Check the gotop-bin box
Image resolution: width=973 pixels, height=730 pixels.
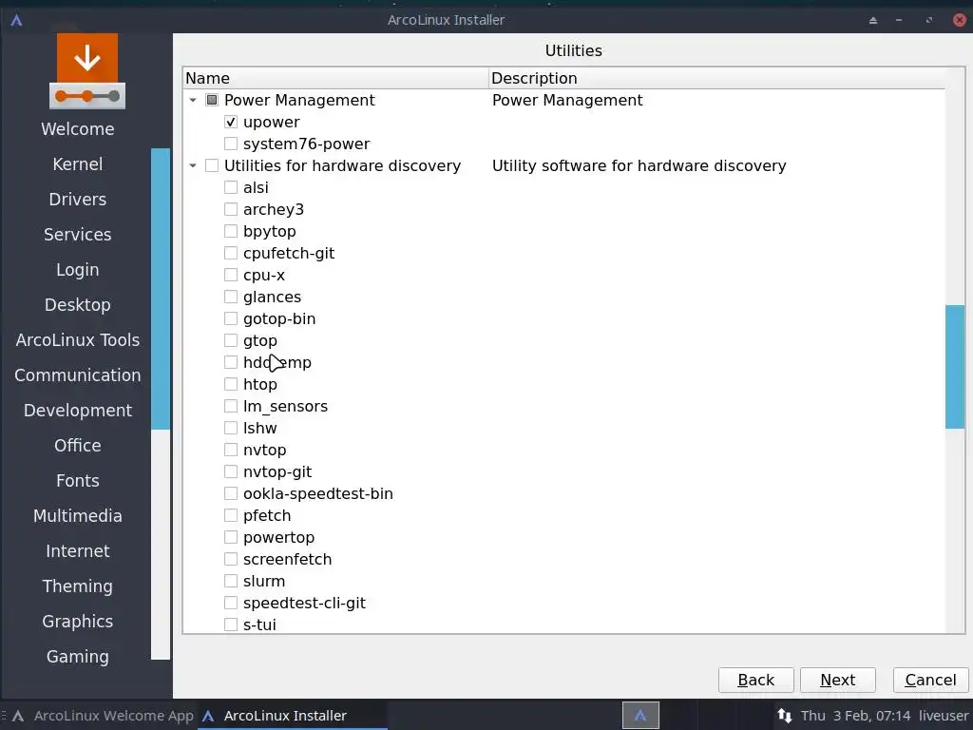tap(231, 318)
